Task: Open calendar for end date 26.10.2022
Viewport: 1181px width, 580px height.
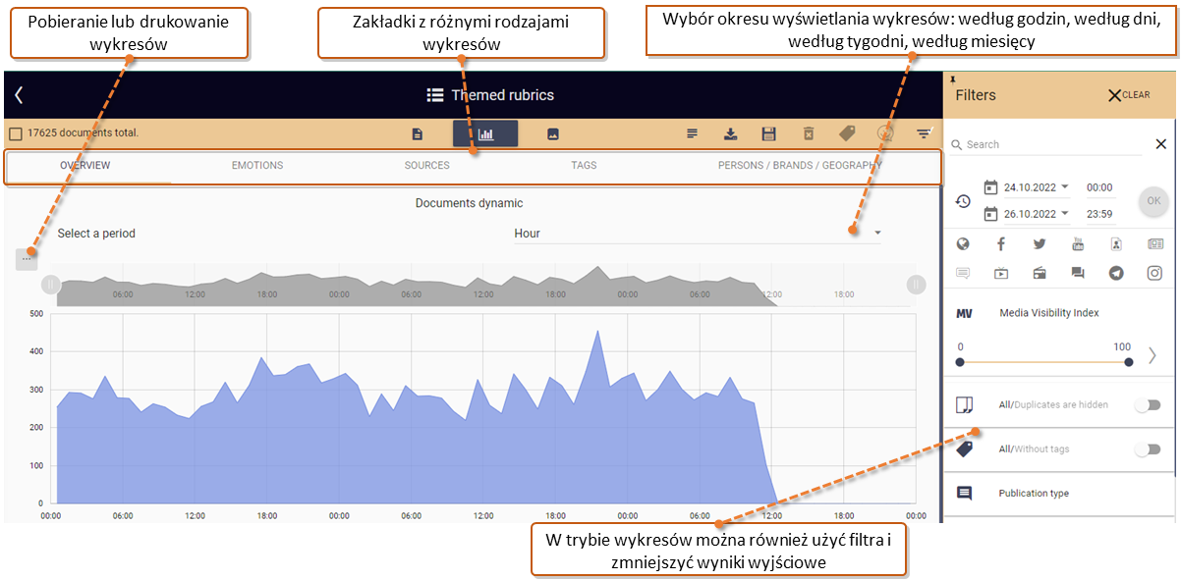Action: [990, 213]
